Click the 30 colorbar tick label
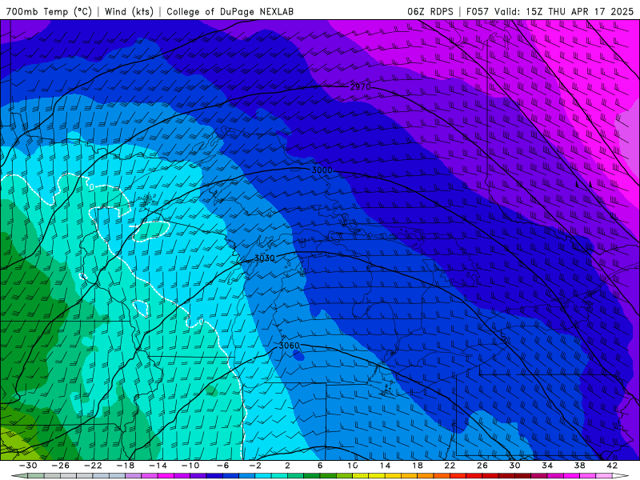The image size is (640, 480). 514,466
